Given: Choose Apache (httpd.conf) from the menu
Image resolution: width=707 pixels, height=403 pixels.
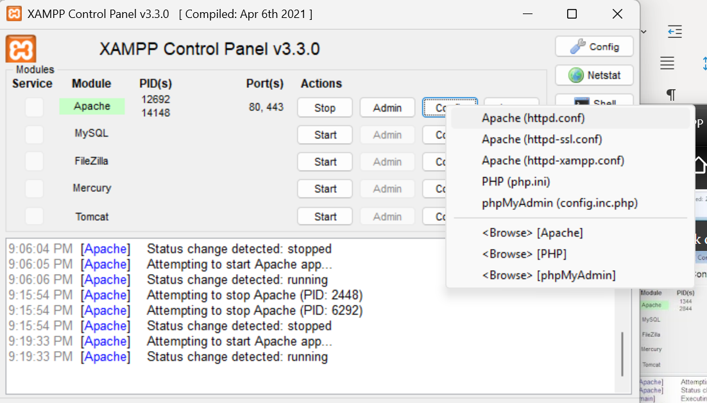Looking at the screenshot, I should click(570, 118).
